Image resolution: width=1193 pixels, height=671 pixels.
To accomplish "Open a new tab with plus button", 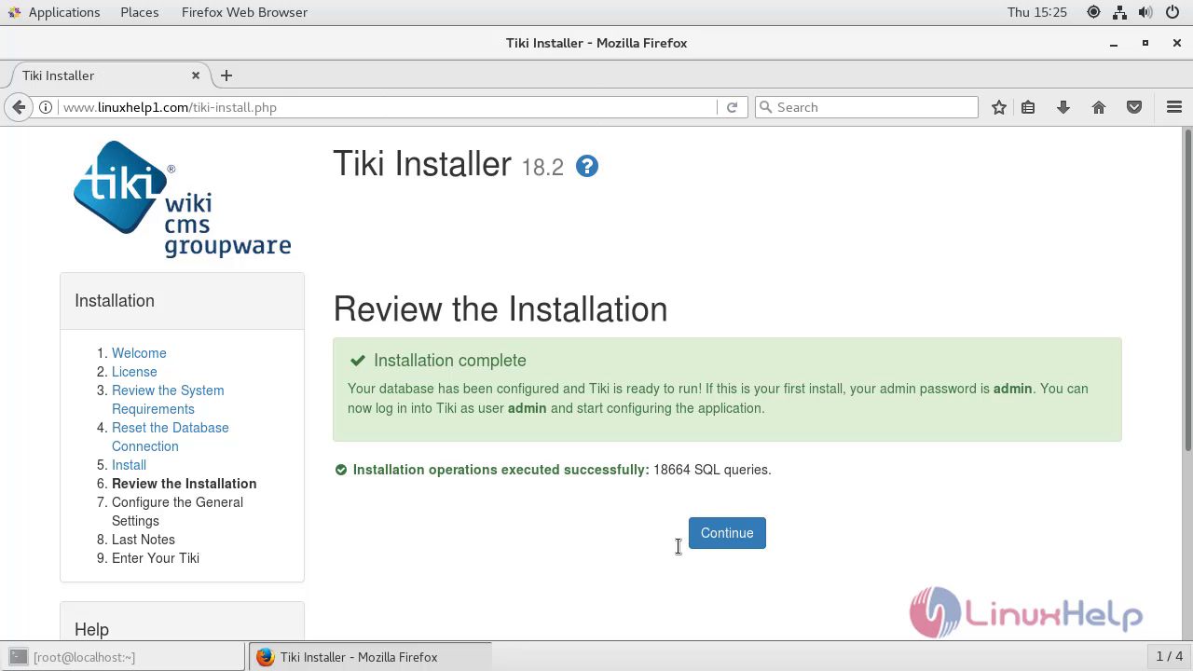I will tap(226, 75).
